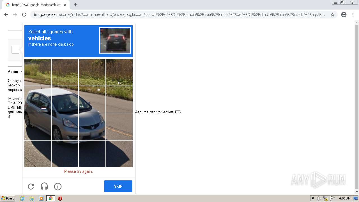Screen dimensions: 359x202
Task: Switch to Chrome taskbar icon
Action: coord(51,198)
